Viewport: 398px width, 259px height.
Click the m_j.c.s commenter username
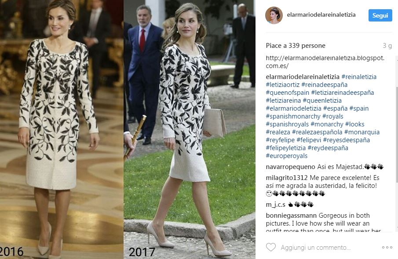[x=275, y=205]
